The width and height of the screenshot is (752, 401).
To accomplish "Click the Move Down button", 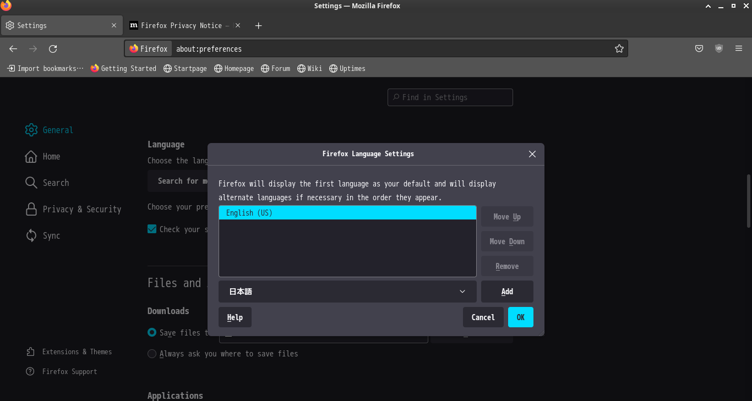I will tap(507, 241).
